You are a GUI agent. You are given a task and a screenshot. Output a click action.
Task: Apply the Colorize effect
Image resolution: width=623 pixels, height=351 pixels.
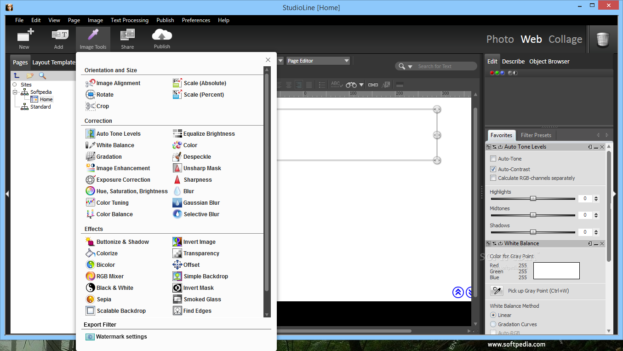(102, 253)
